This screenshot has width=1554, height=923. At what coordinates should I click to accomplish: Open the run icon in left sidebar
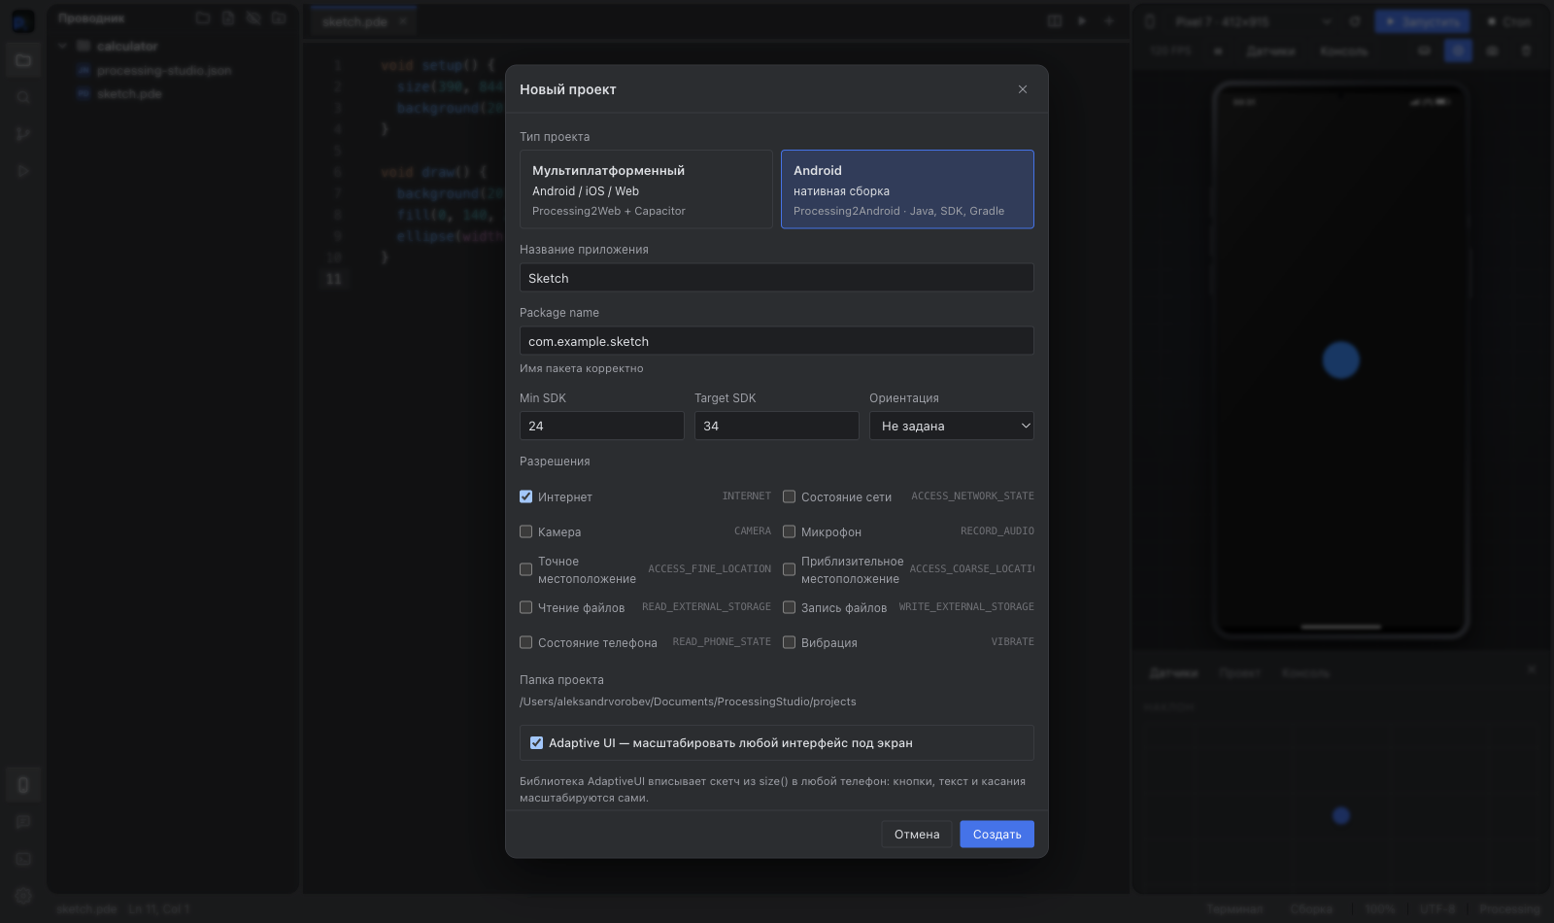point(23,171)
